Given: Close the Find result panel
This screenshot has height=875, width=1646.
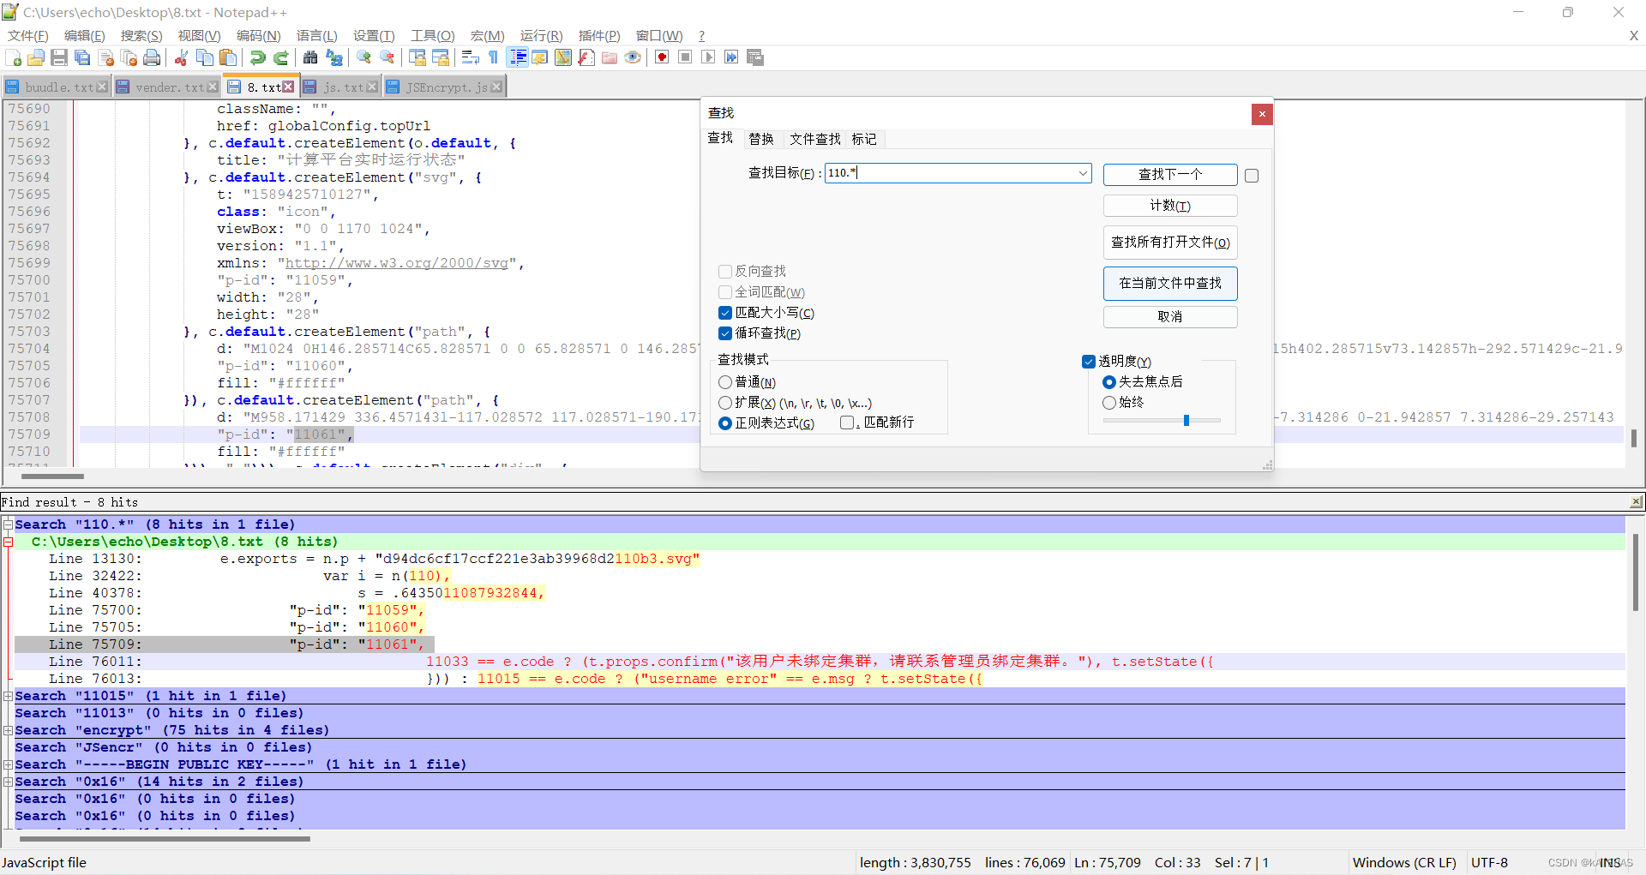Looking at the screenshot, I should click(x=1636, y=502).
